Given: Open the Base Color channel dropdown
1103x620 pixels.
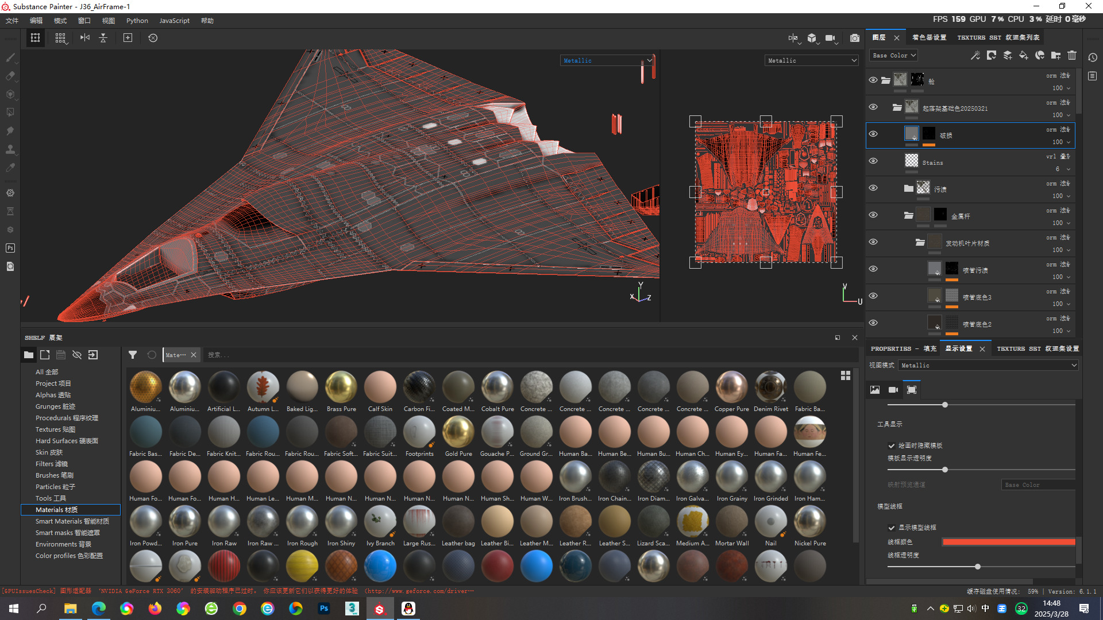Looking at the screenshot, I should [894, 56].
